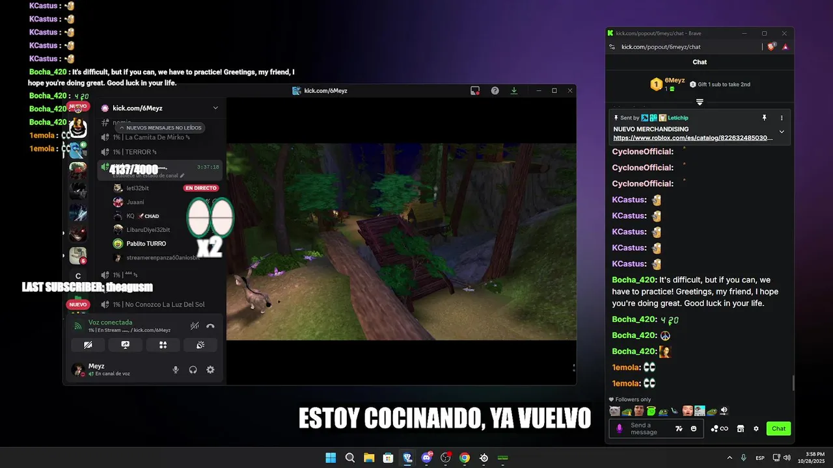This screenshot has width=833, height=468.
Task: Open the roblox.com catalog link
Action: tap(693, 138)
